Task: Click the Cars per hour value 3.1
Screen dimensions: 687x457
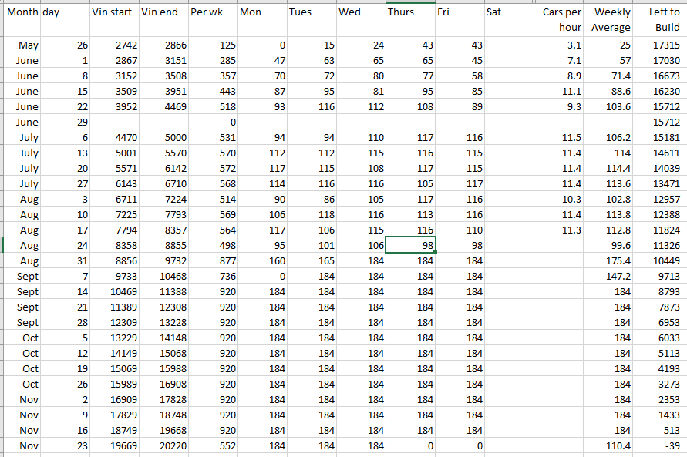Action: tap(560, 45)
